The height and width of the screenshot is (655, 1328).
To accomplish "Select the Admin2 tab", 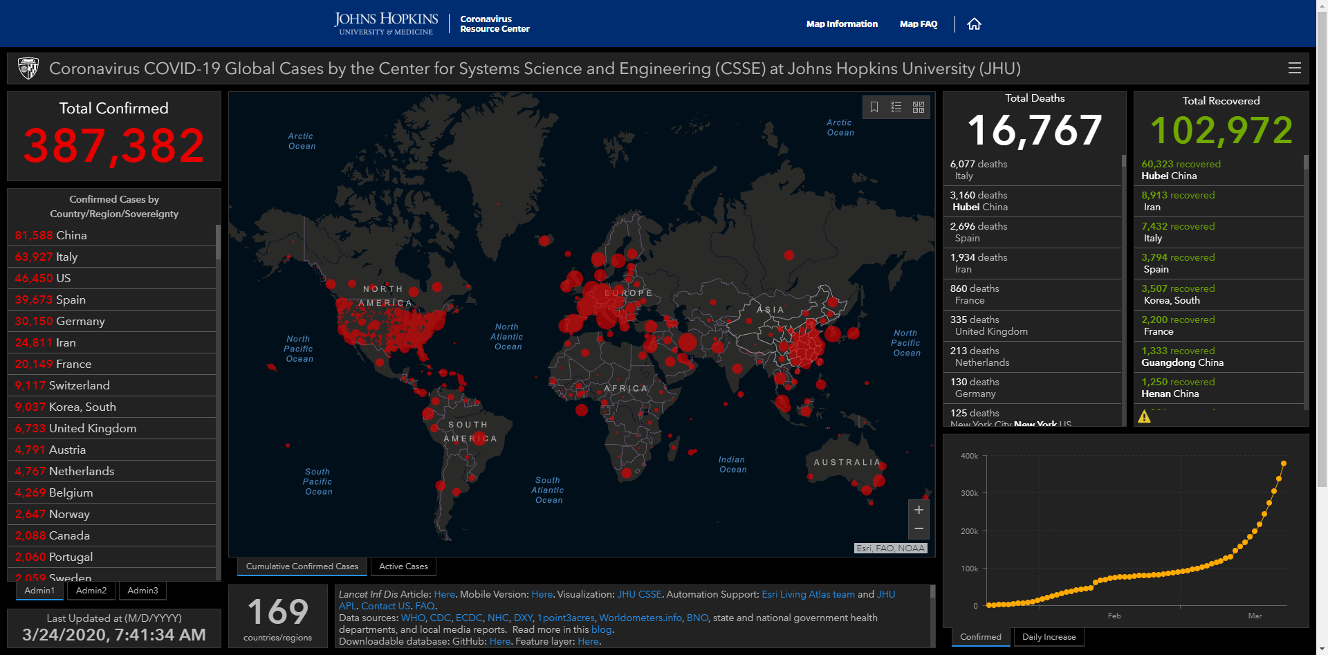I will click(x=91, y=591).
